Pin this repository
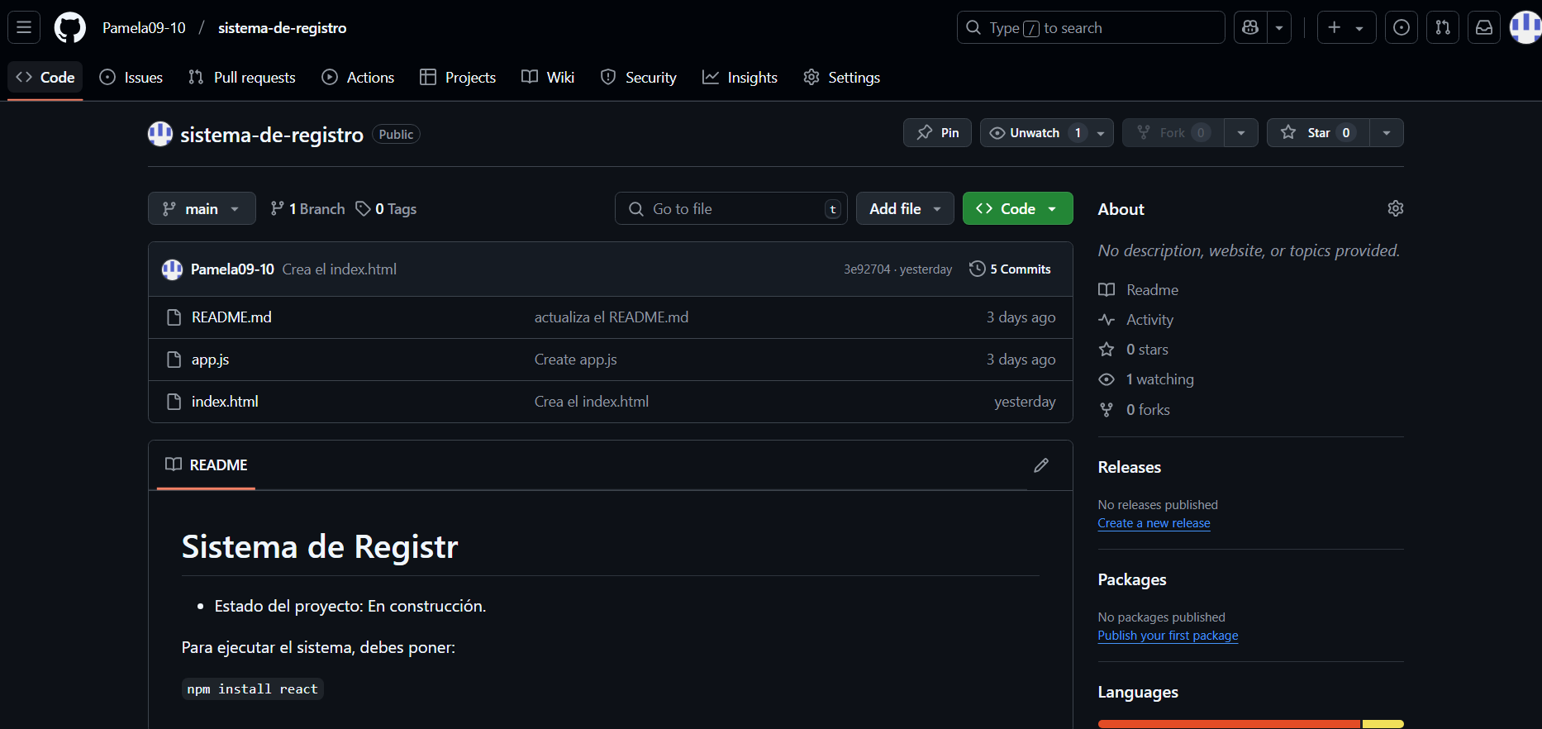This screenshot has width=1542, height=729. [937, 132]
